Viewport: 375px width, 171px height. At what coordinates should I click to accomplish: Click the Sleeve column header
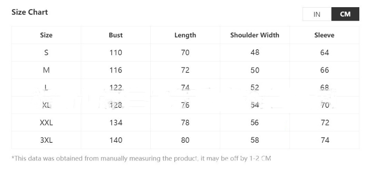pyautogui.click(x=324, y=35)
